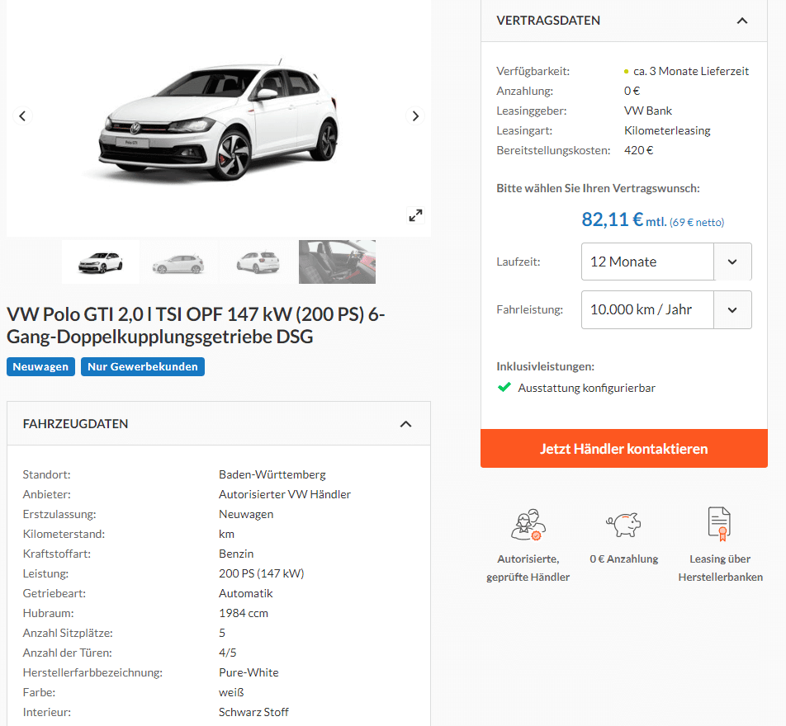The width and height of the screenshot is (786, 726).
Task: Select the rear view thumbnail
Action: tap(258, 262)
